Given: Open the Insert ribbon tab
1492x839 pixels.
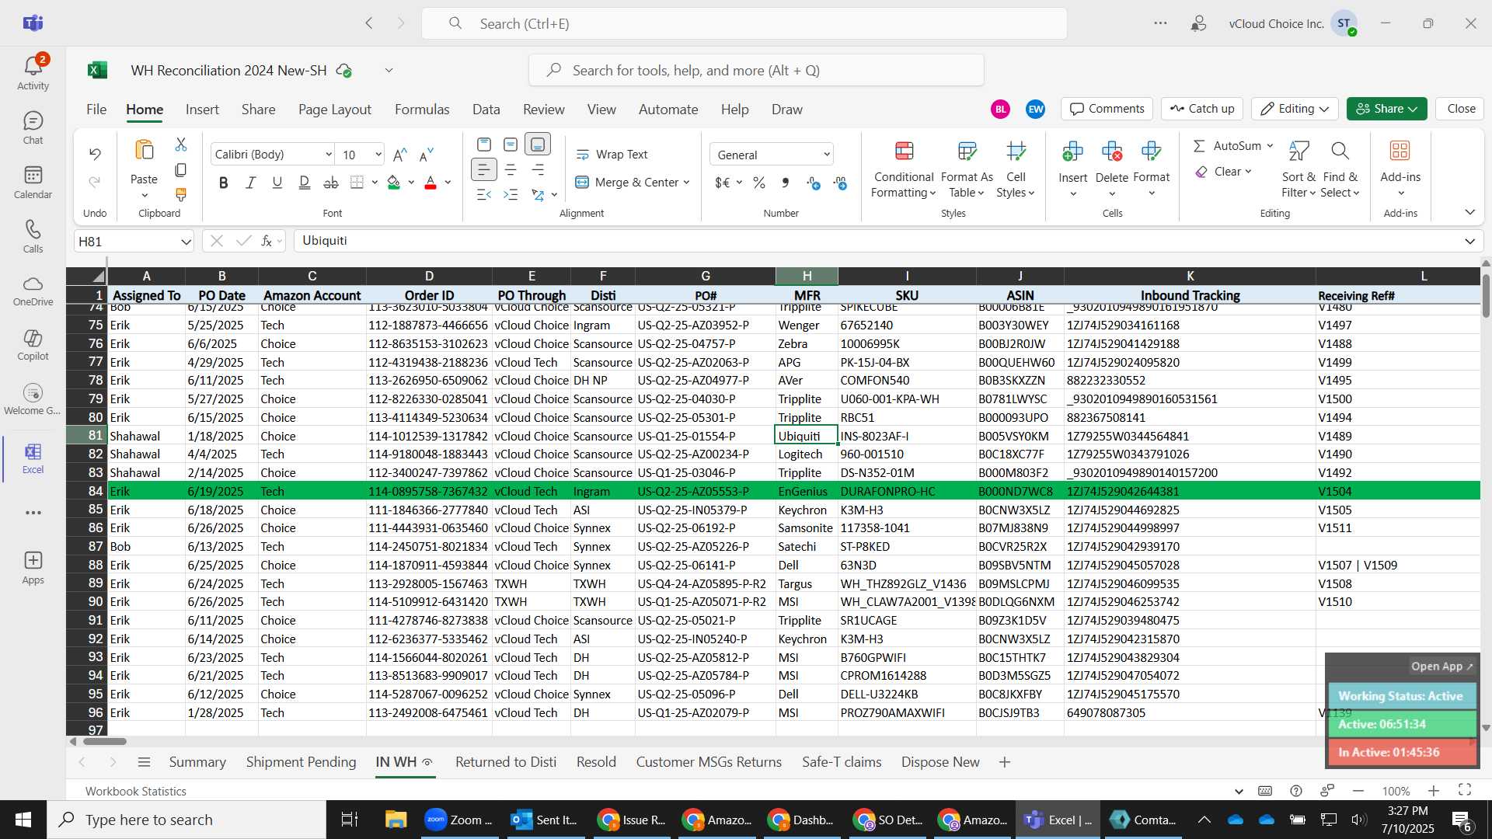Looking at the screenshot, I should click(202, 110).
